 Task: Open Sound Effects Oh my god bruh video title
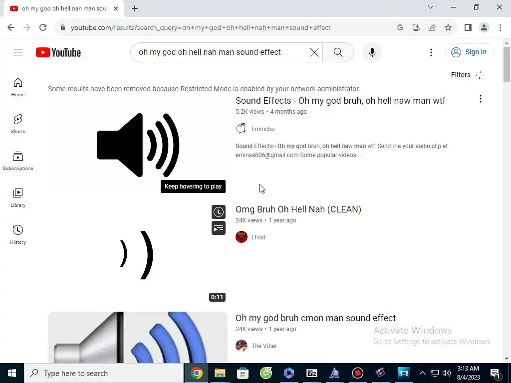(x=340, y=101)
